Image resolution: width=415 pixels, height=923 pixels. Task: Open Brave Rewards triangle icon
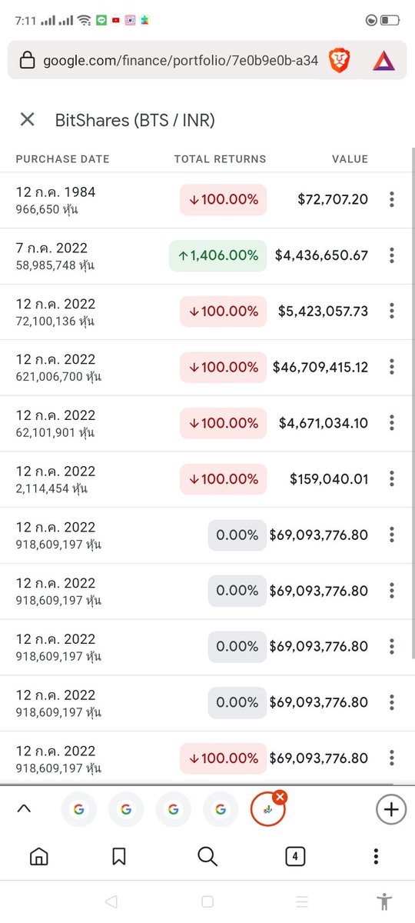point(383,60)
